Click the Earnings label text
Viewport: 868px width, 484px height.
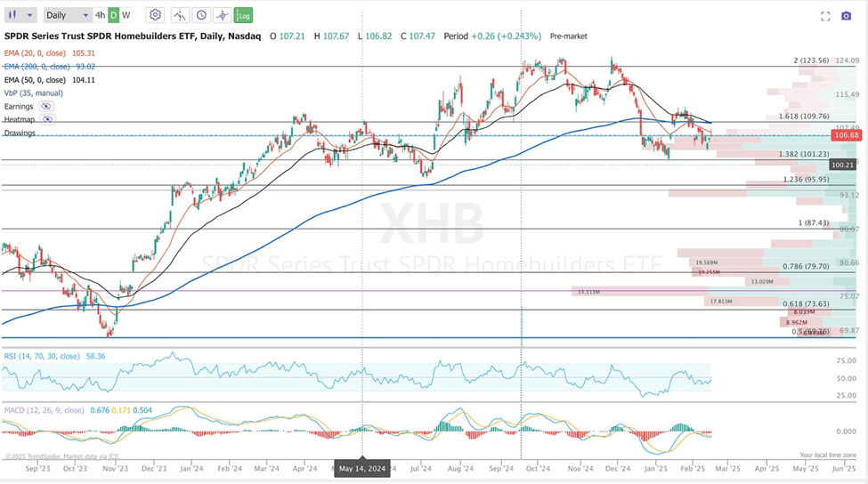coord(20,106)
